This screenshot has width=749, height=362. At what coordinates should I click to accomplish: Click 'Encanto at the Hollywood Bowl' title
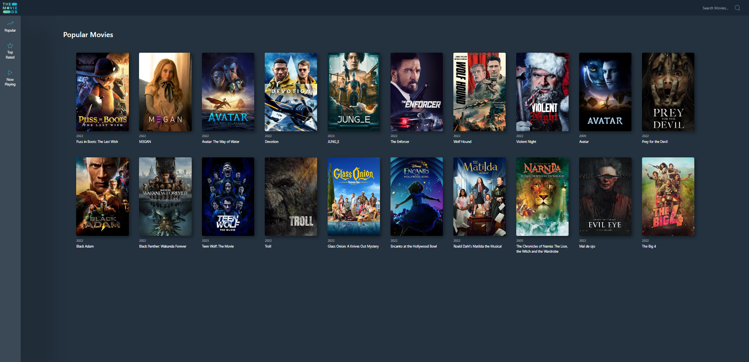click(x=414, y=246)
